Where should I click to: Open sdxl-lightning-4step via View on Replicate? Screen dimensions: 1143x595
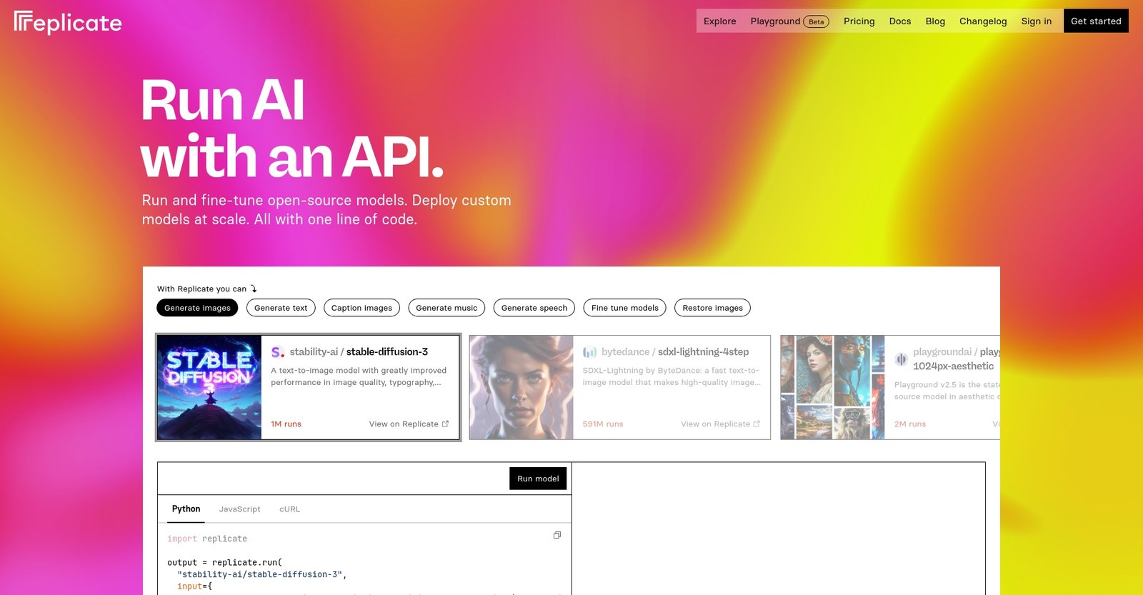click(x=720, y=424)
